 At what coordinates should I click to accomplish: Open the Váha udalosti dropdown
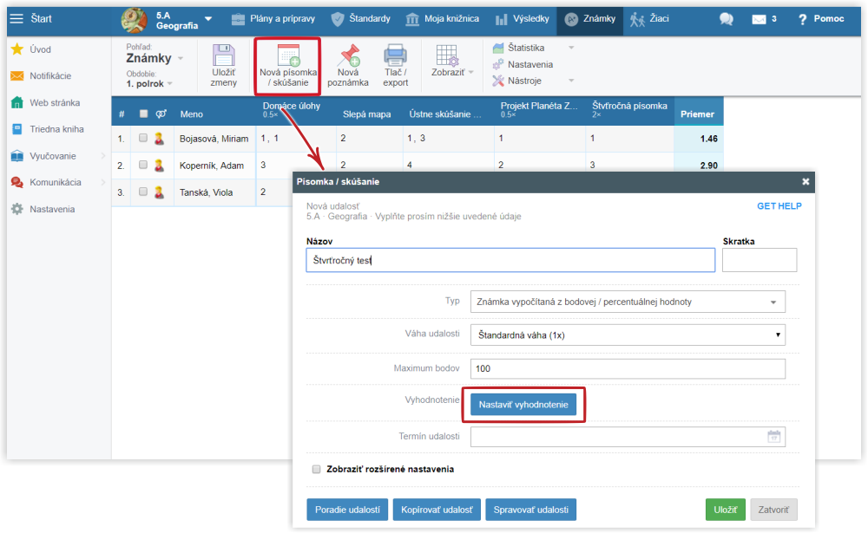pyautogui.click(x=627, y=335)
